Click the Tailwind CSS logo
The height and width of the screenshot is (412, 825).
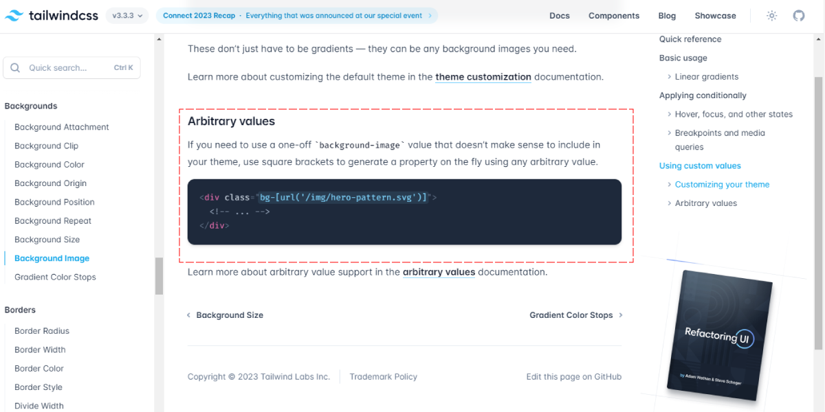52,15
